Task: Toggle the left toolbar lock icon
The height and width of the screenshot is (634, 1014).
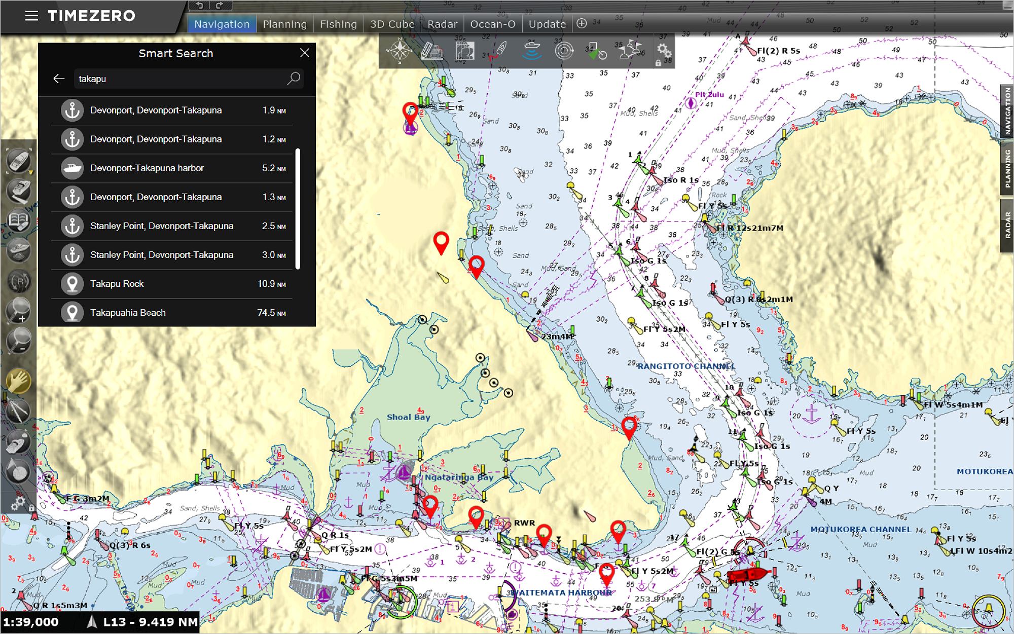Action: pos(31,507)
